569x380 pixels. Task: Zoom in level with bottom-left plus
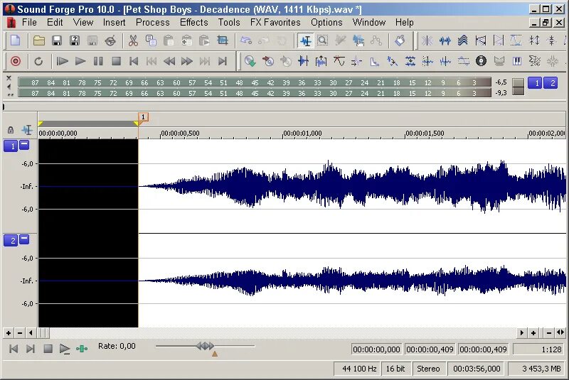pos(9,332)
